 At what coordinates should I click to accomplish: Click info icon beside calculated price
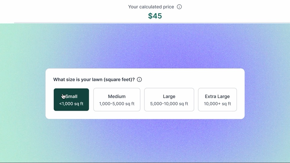pyautogui.click(x=179, y=7)
